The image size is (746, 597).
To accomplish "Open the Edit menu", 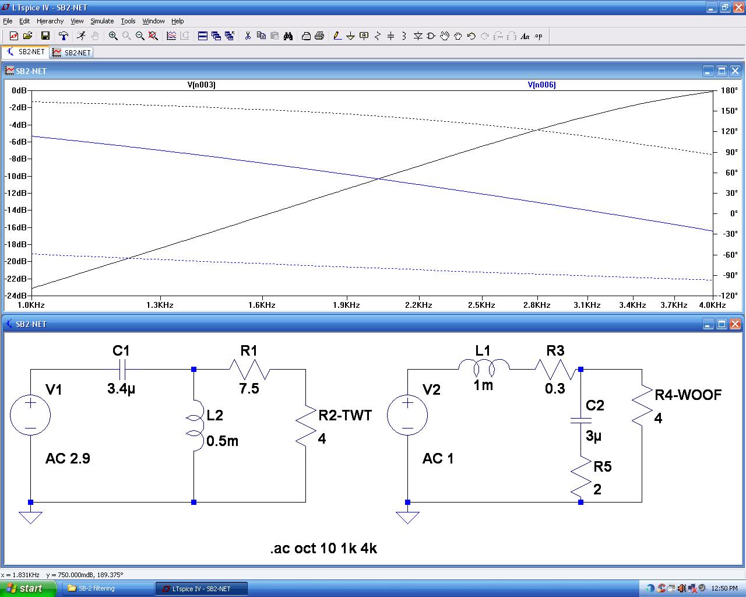I will click(24, 21).
